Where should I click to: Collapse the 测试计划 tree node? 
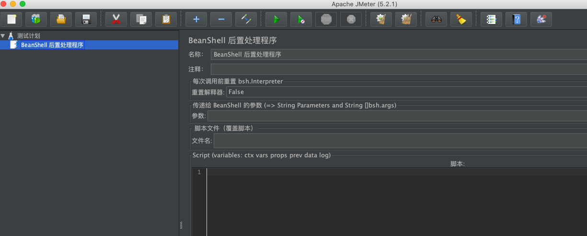[3, 35]
